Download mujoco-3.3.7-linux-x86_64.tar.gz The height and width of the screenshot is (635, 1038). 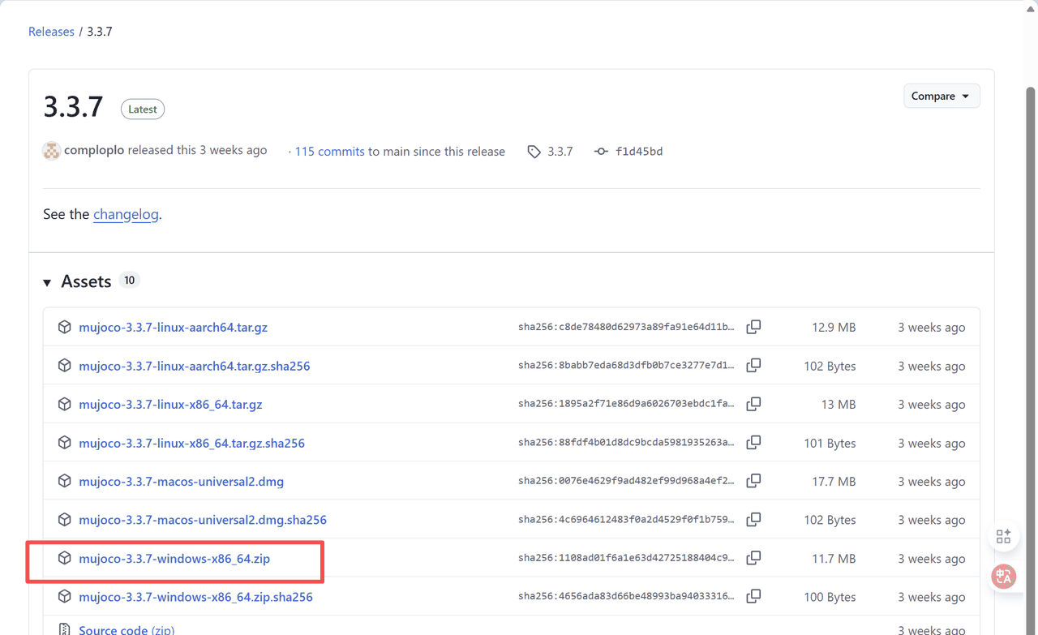(170, 405)
